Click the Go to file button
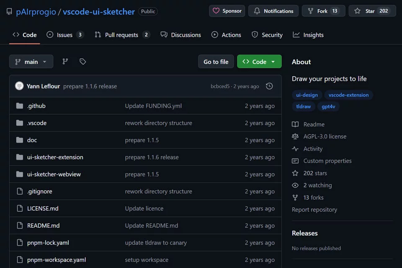 pyautogui.click(x=216, y=62)
